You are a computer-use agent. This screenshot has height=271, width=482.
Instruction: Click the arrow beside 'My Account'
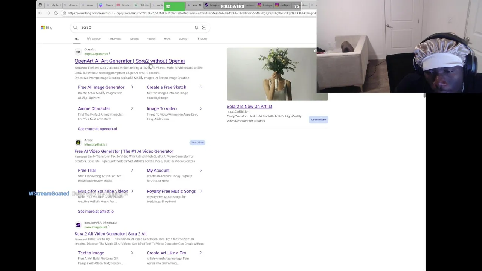[x=201, y=171]
